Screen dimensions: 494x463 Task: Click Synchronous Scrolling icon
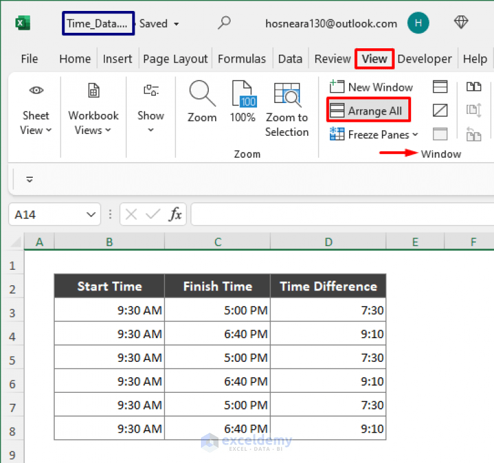(x=473, y=110)
